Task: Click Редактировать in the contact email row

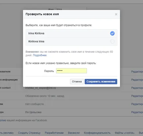Action: [137, 88]
